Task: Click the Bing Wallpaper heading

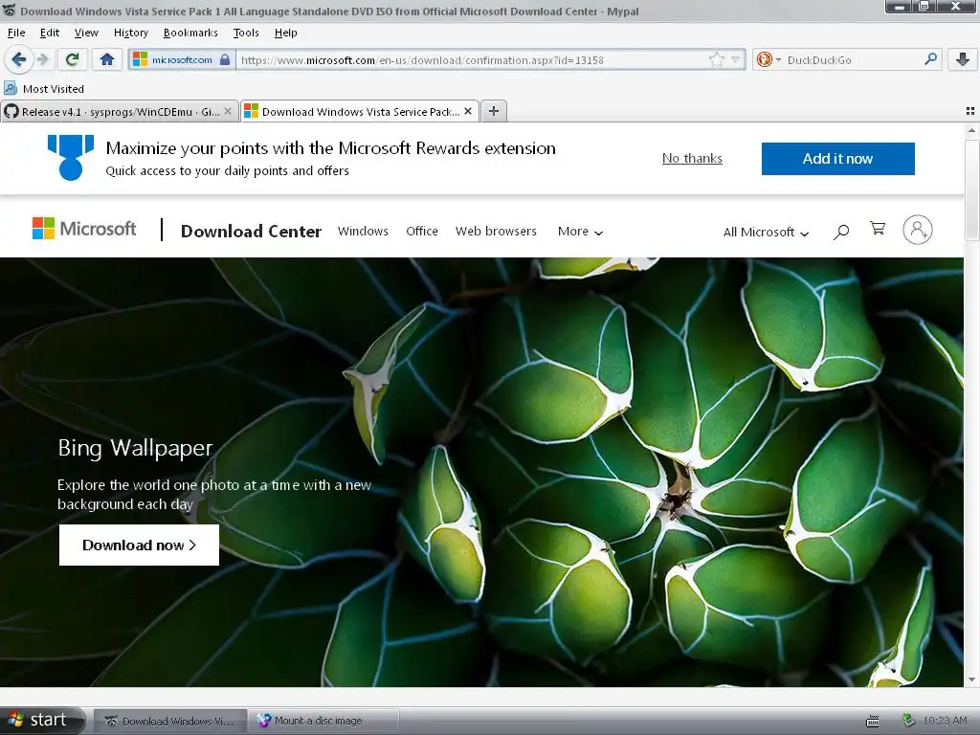Action: point(135,448)
